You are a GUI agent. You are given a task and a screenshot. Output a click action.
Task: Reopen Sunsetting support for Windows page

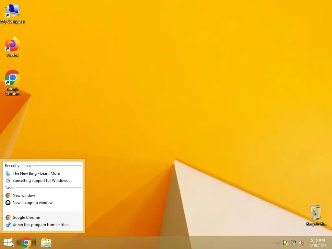[43, 181]
